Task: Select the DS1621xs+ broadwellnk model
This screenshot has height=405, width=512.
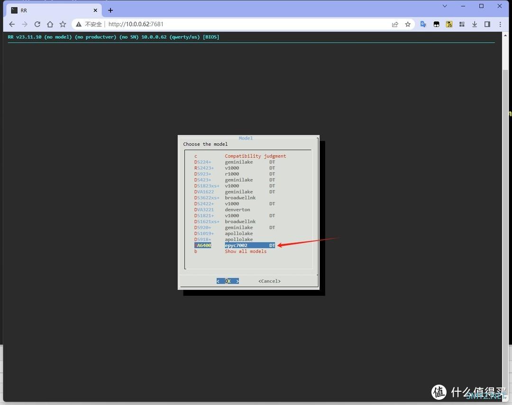Action: pyautogui.click(x=225, y=222)
